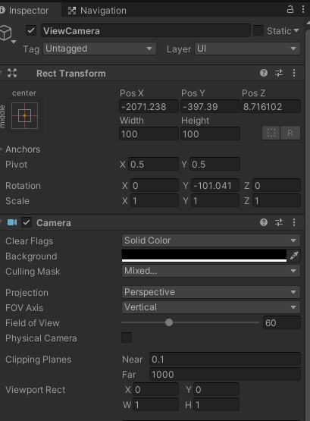The image size is (310, 421).
Task: Click the Rotation X field
Action: (x=155, y=185)
